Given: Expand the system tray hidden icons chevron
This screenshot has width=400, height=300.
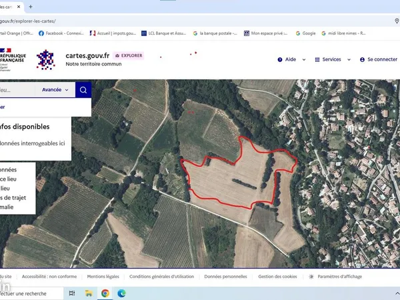Looking at the screenshot, I should tap(397, 293).
